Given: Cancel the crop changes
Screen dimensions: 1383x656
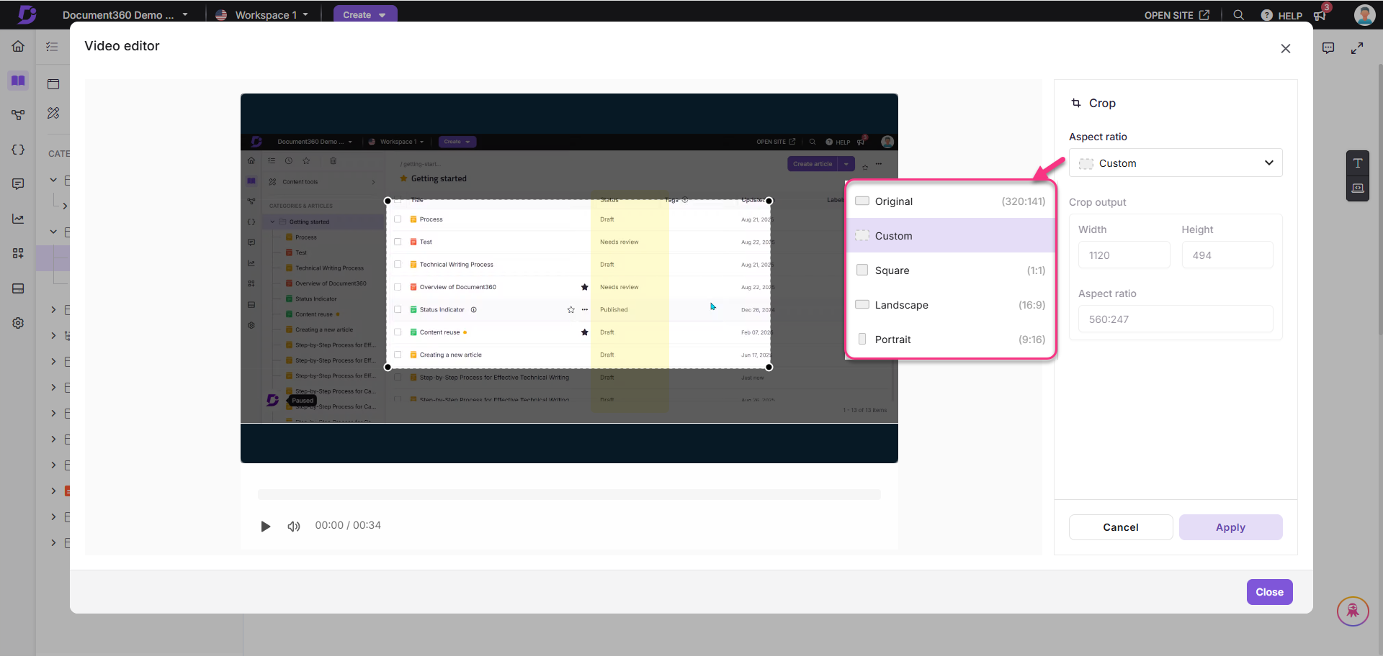Looking at the screenshot, I should point(1121,527).
